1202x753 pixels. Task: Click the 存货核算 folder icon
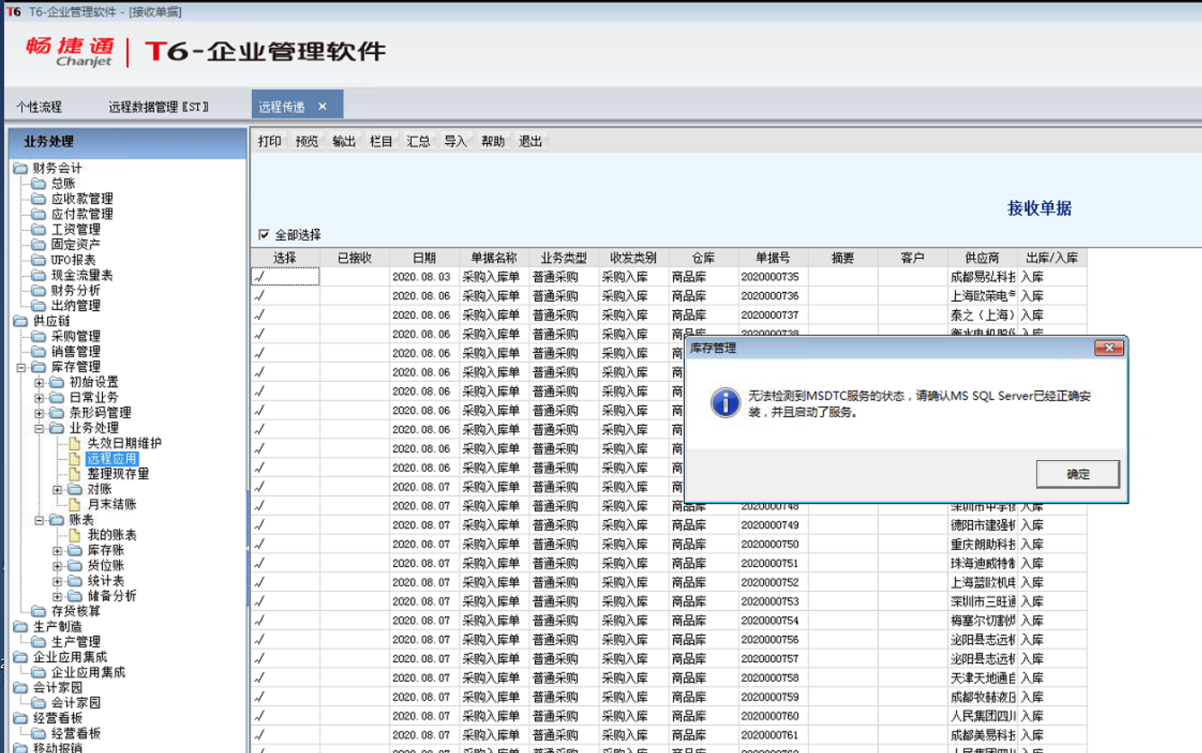click(x=39, y=611)
